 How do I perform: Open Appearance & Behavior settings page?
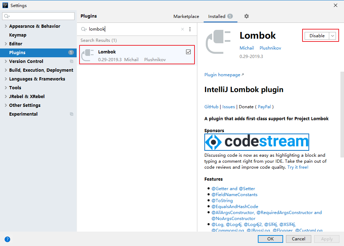35,26
